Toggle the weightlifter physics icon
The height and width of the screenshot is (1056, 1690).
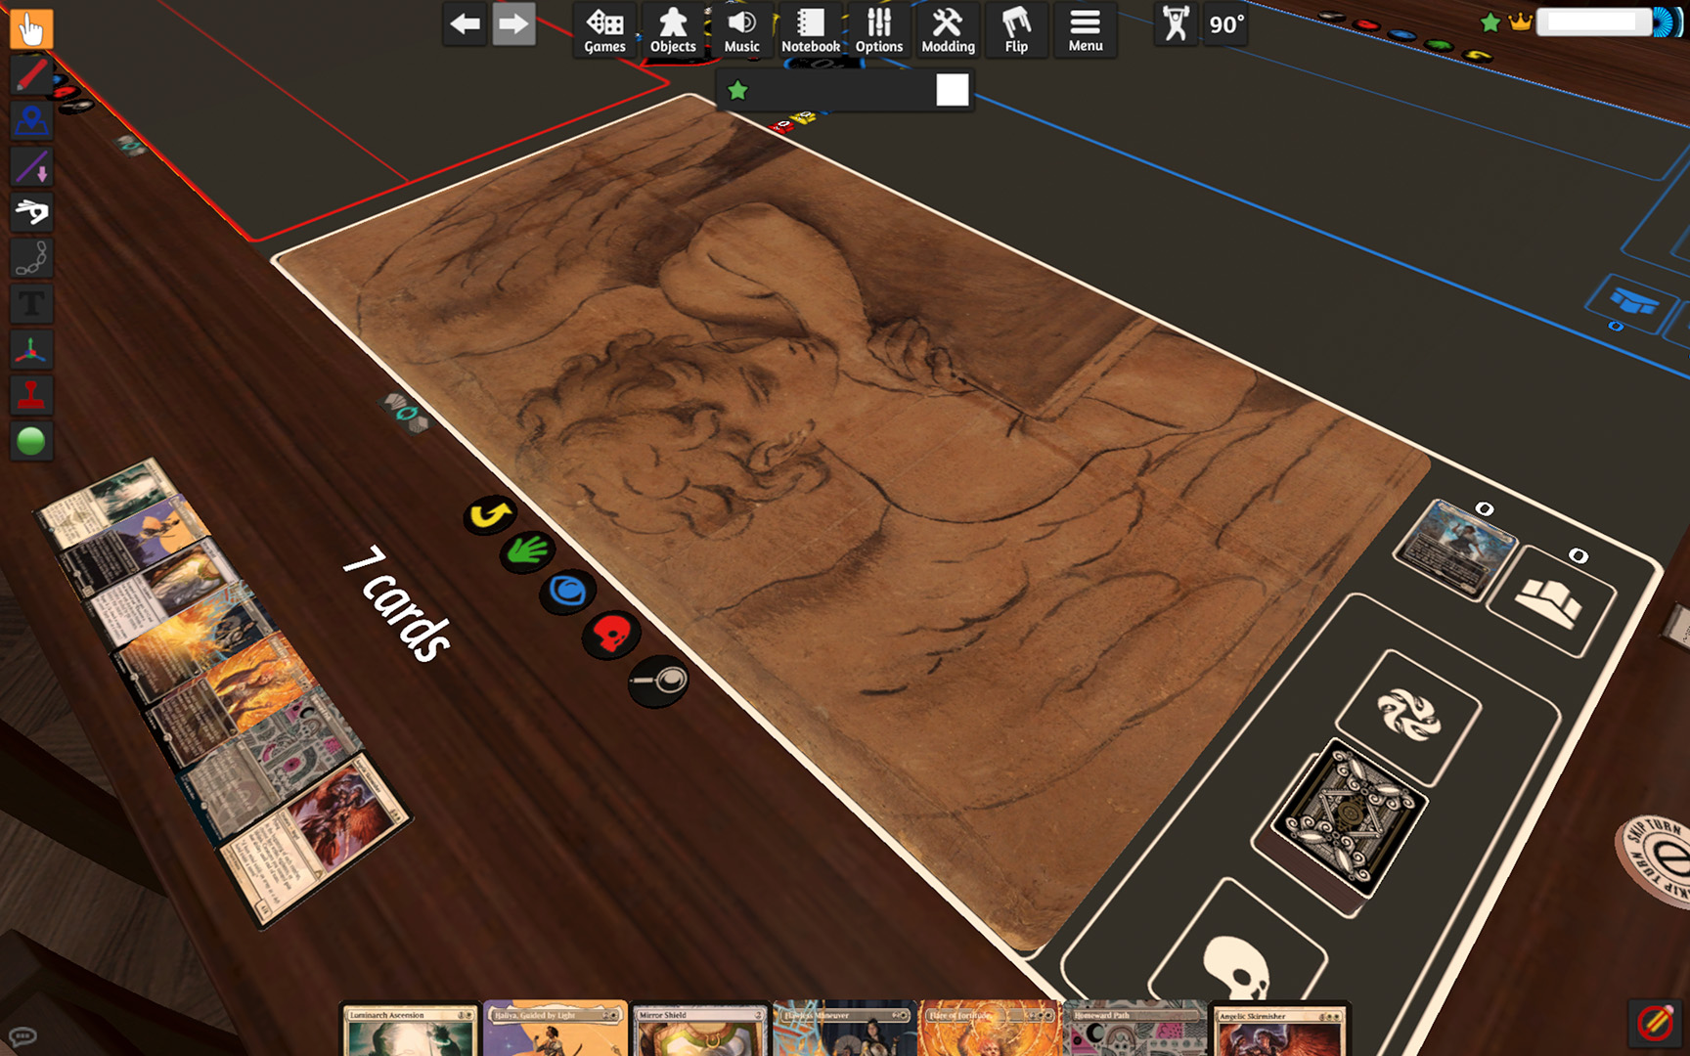click(1176, 24)
